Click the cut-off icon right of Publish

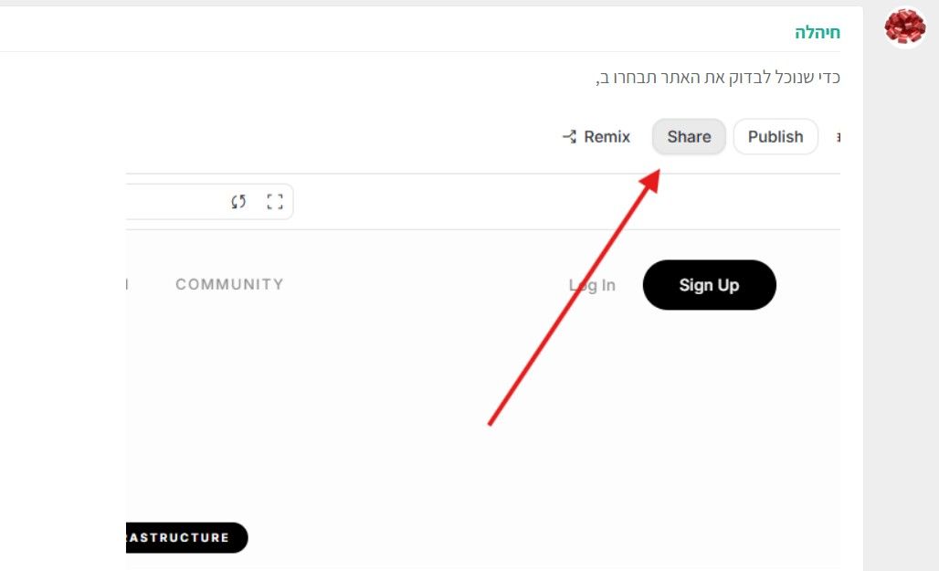(x=838, y=137)
